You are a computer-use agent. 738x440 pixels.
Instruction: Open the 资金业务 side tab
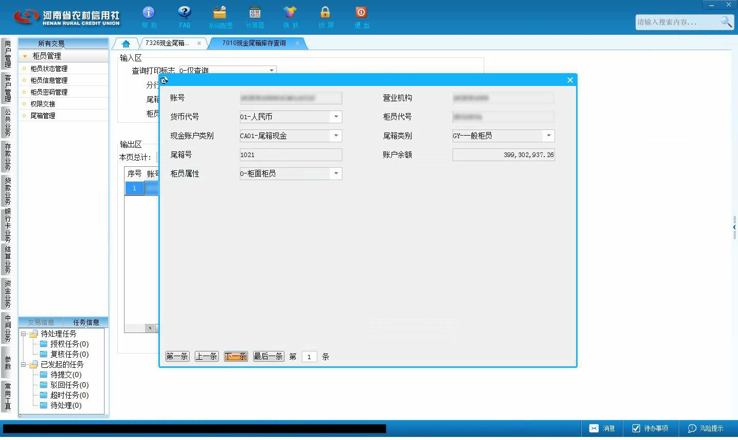(8, 294)
